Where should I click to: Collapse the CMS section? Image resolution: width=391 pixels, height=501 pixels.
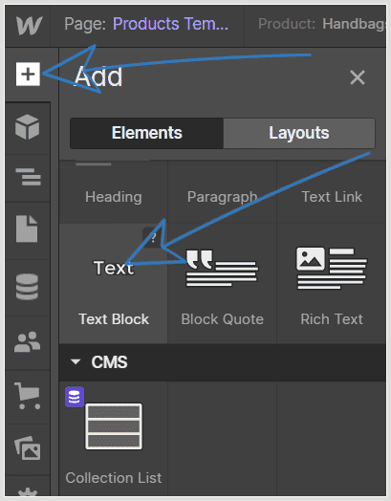76,362
